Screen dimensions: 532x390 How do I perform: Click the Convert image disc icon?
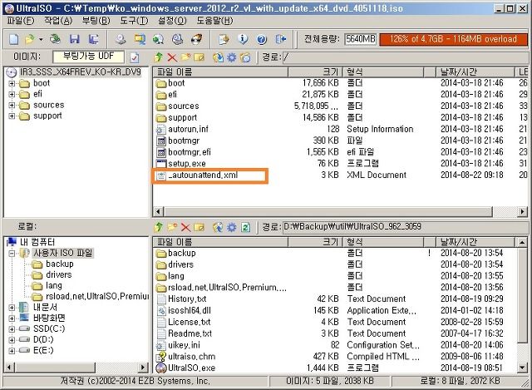tap(158, 39)
